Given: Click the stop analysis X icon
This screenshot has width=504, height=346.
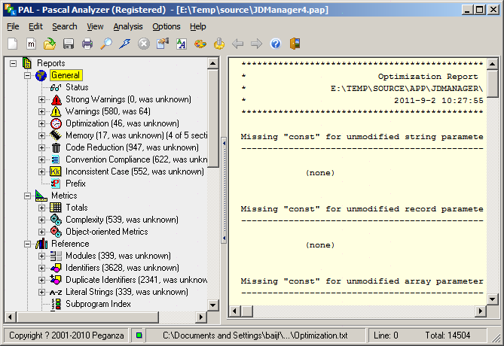Looking at the screenshot, I should click(x=144, y=44).
